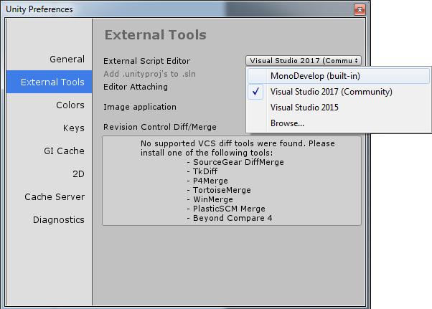
Task: Click the greyed Add .unityproj's to .sln label
Action: tap(149, 74)
